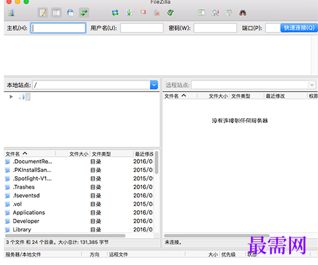The width and height of the screenshot is (318, 265).
Task: Select the .fseventsd folder row
Action: click(x=79, y=195)
